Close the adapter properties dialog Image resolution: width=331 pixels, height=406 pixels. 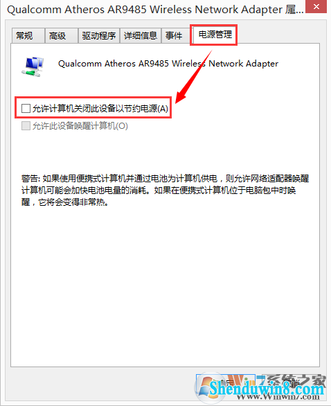[316, 6]
